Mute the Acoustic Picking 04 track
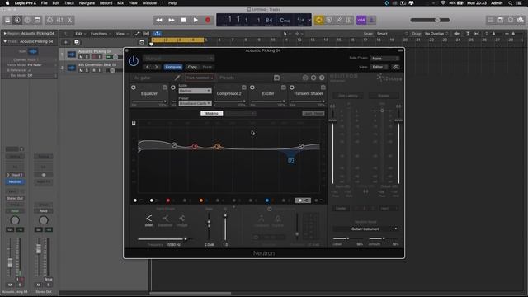The height and width of the screenshot is (297, 528). point(81,57)
